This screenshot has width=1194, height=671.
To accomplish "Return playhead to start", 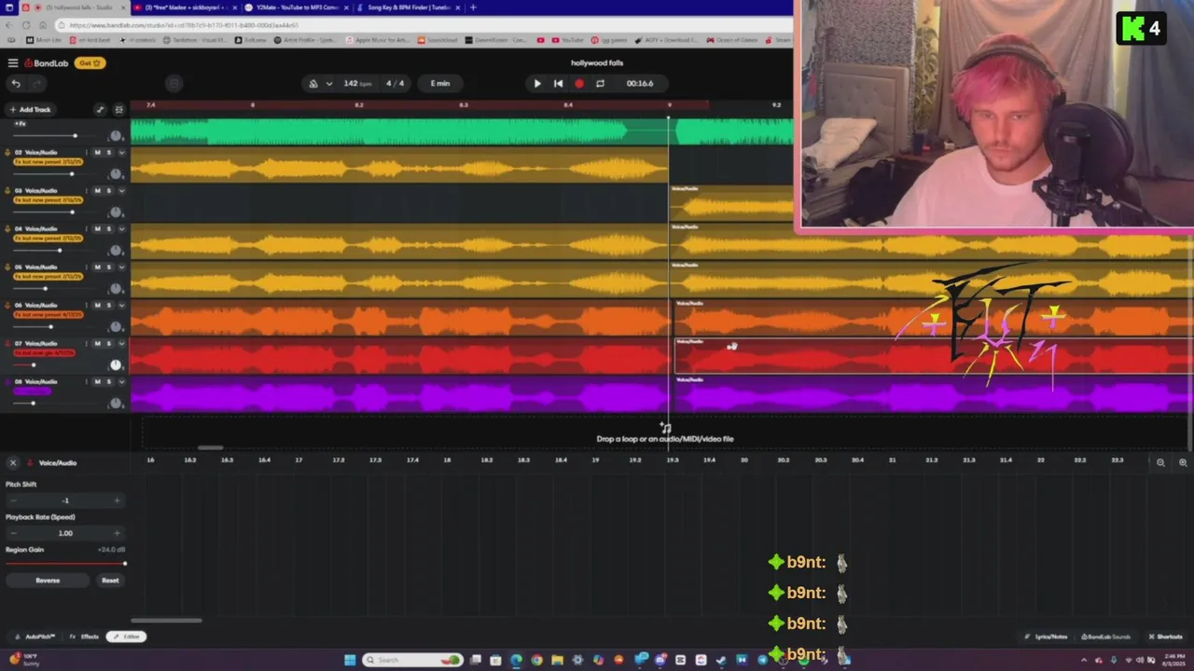I will [558, 83].
